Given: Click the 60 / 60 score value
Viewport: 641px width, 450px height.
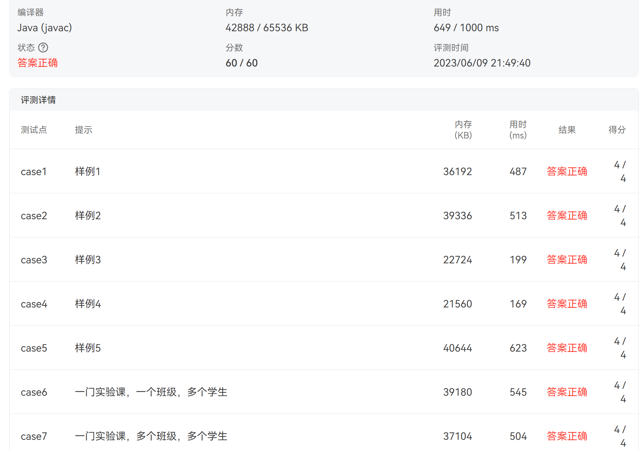Looking at the screenshot, I should coord(242,63).
